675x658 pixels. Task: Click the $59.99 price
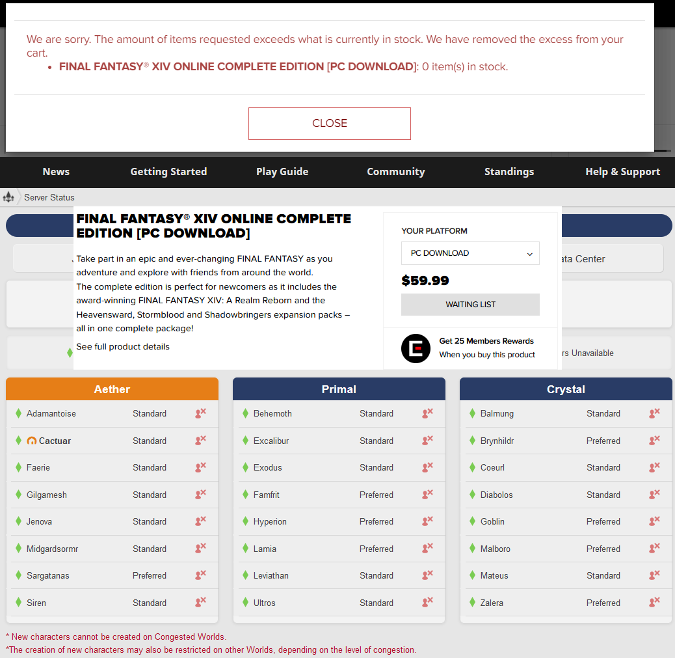click(x=425, y=281)
